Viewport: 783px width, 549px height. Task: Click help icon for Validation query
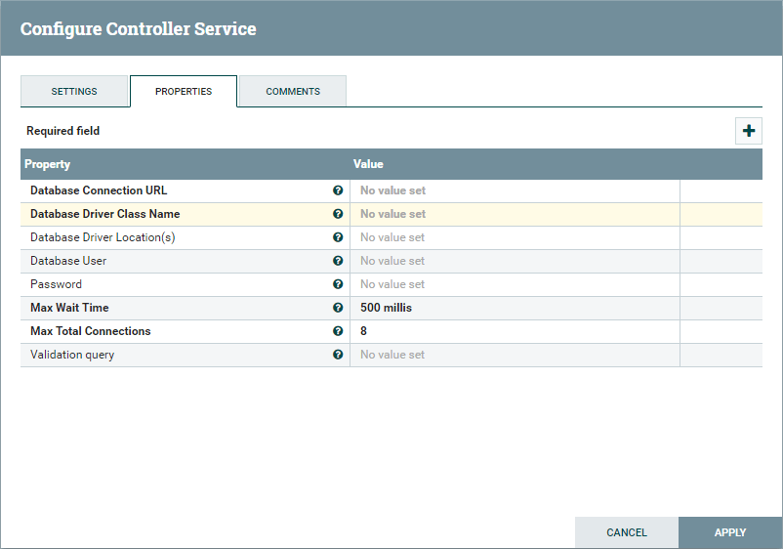(x=338, y=355)
